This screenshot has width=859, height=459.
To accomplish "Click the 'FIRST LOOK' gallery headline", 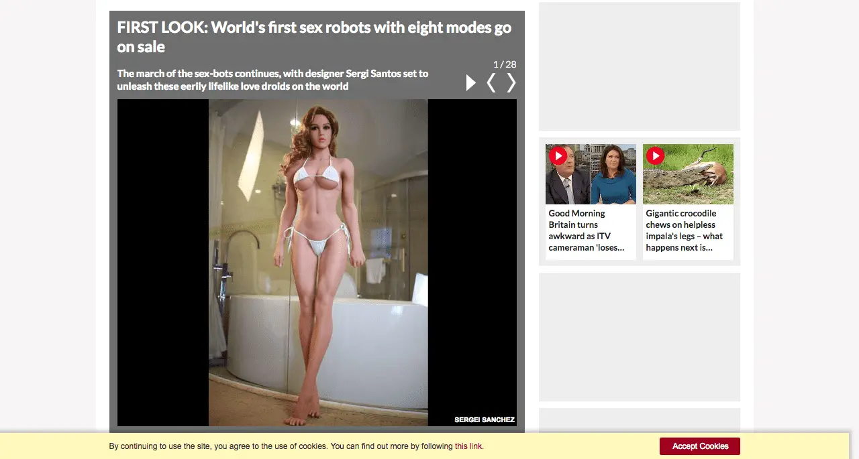I will click(x=314, y=37).
